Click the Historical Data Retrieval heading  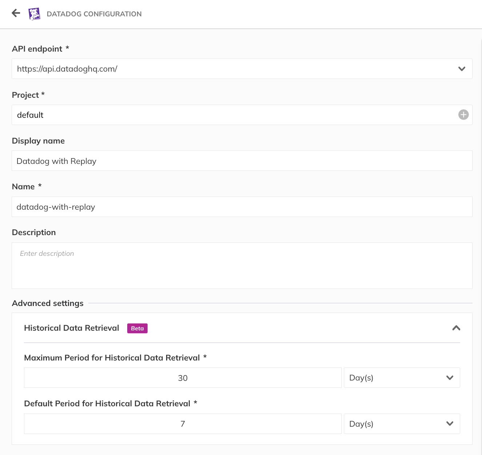(x=72, y=328)
